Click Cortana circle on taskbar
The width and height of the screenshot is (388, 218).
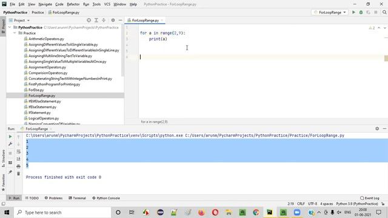[x=118, y=213]
